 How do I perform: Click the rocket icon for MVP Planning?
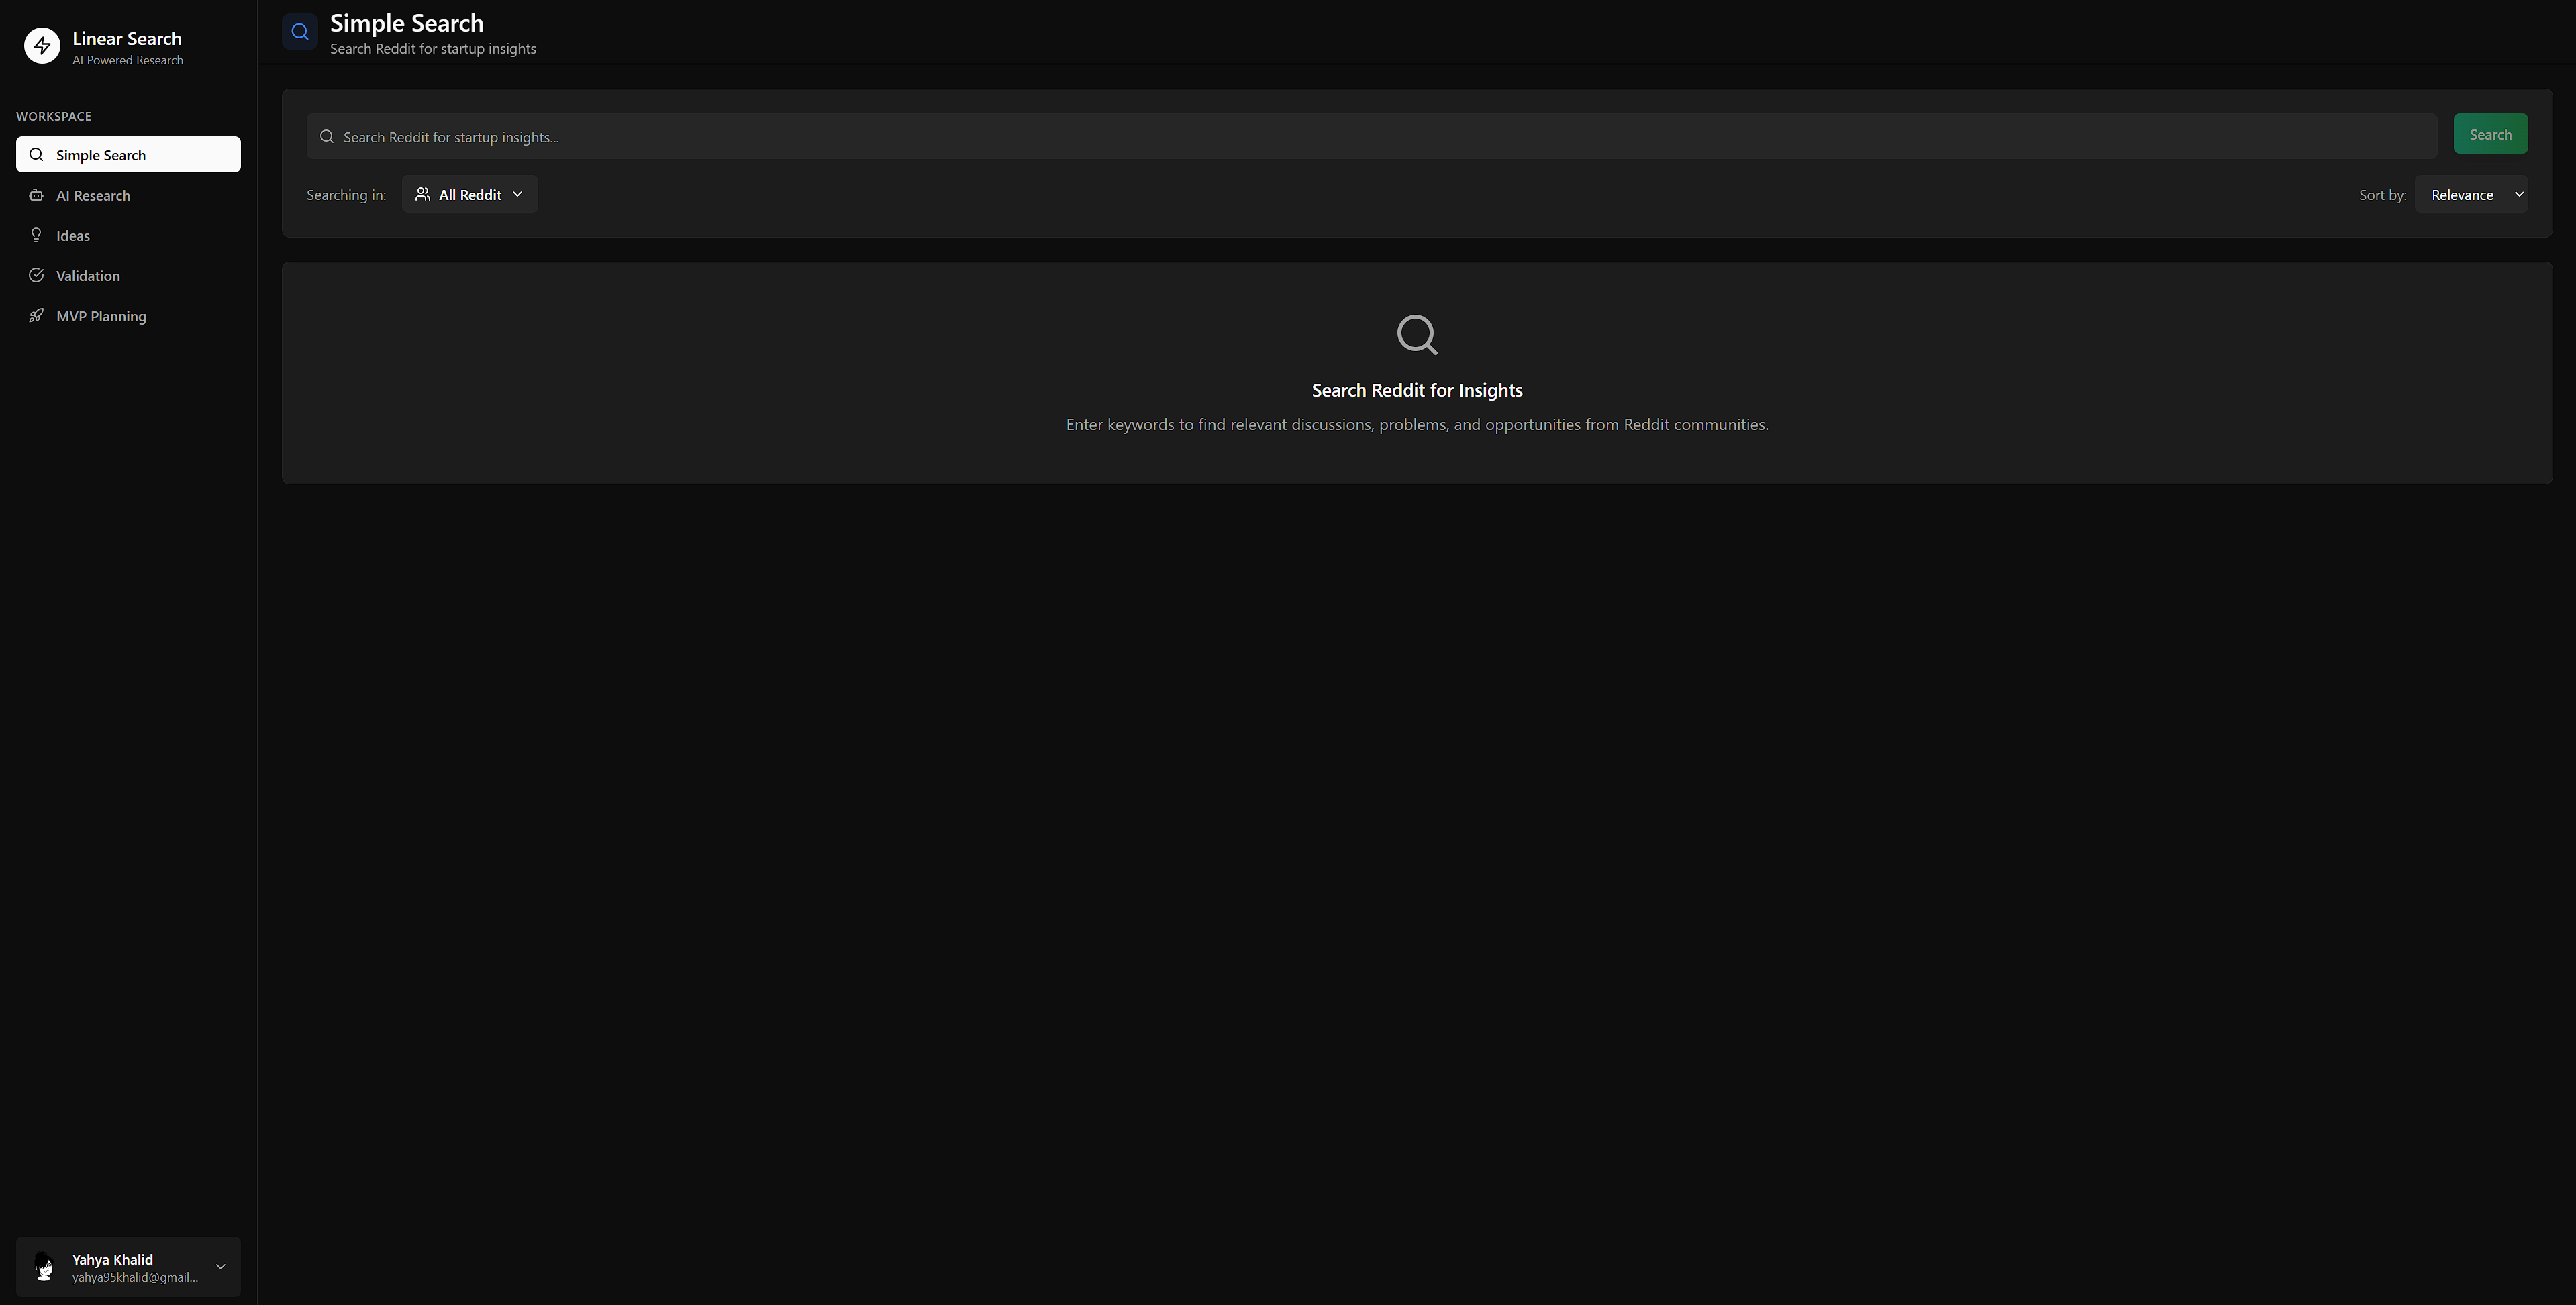(x=36, y=315)
